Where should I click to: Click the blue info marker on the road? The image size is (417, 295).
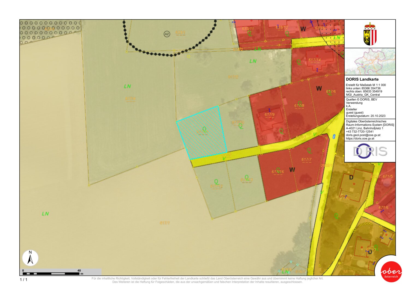[334, 137]
